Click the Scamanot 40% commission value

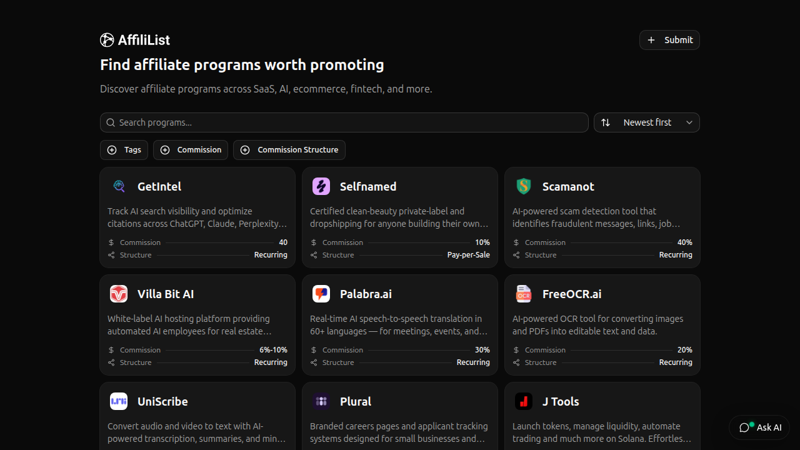pos(685,242)
